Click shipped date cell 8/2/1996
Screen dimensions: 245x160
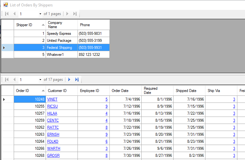pyautogui.click(x=189, y=156)
